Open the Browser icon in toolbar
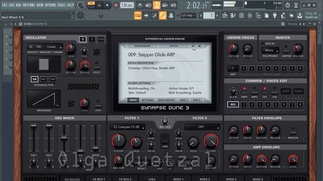 (x=258, y=16)
